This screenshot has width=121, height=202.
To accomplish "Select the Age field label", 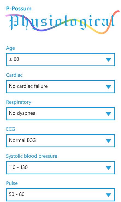I will 10,48.
